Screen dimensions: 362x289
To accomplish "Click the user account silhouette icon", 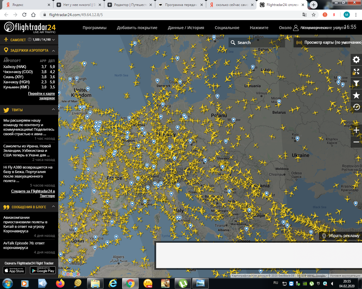I will click(x=296, y=28).
